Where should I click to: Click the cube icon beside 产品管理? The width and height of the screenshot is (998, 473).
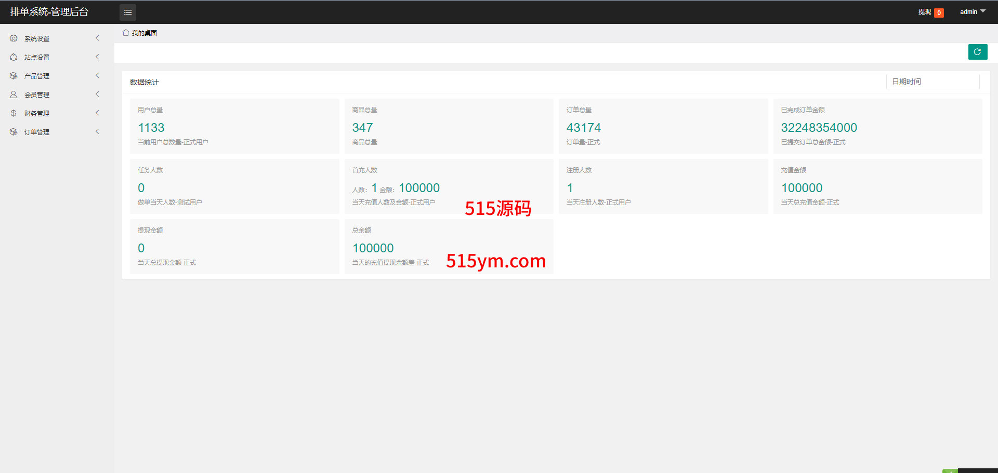tap(14, 76)
